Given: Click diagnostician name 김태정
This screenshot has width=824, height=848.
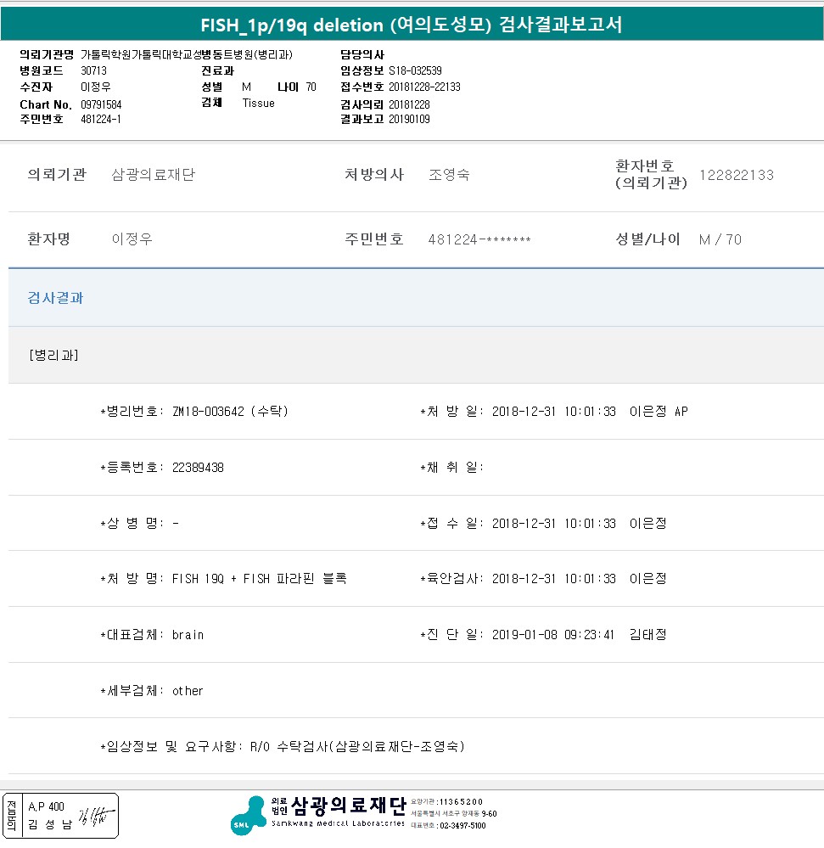Looking at the screenshot, I should pos(647,635).
